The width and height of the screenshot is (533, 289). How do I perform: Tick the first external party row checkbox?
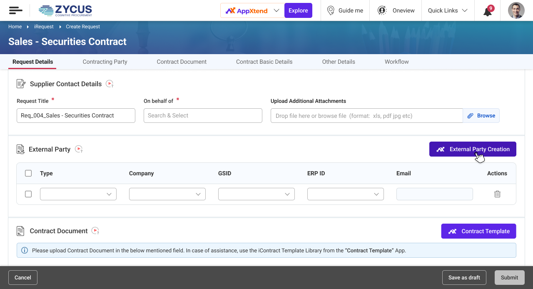[28, 194]
